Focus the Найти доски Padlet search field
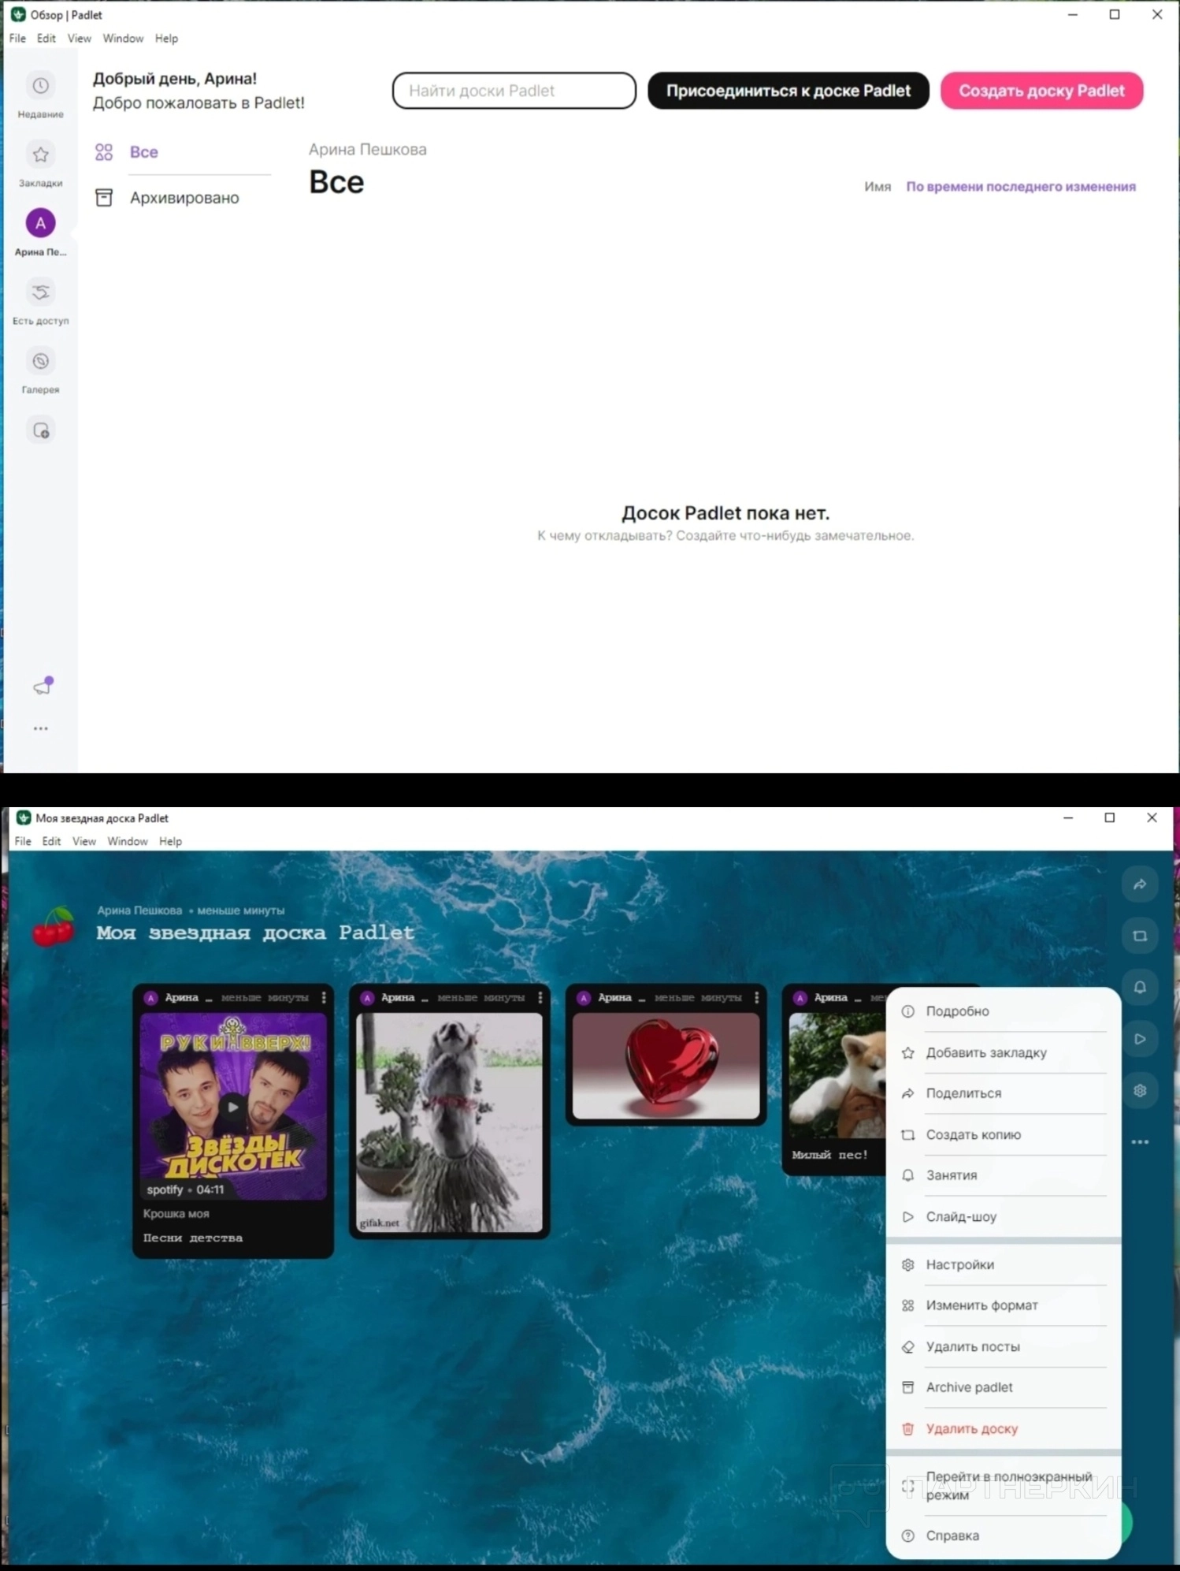 [514, 91]
